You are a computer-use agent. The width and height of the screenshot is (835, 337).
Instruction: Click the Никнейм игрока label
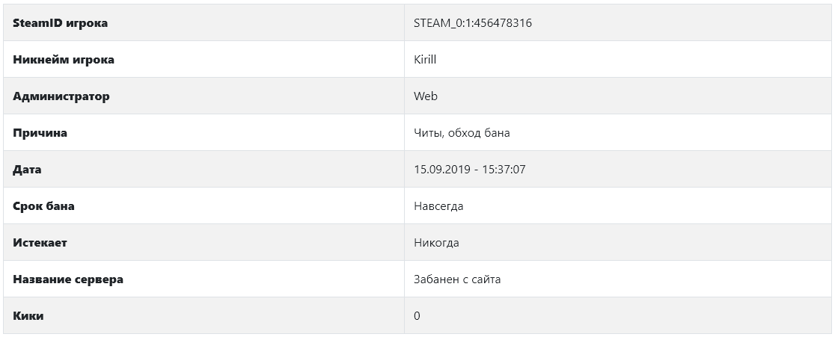tap(64, 60)
